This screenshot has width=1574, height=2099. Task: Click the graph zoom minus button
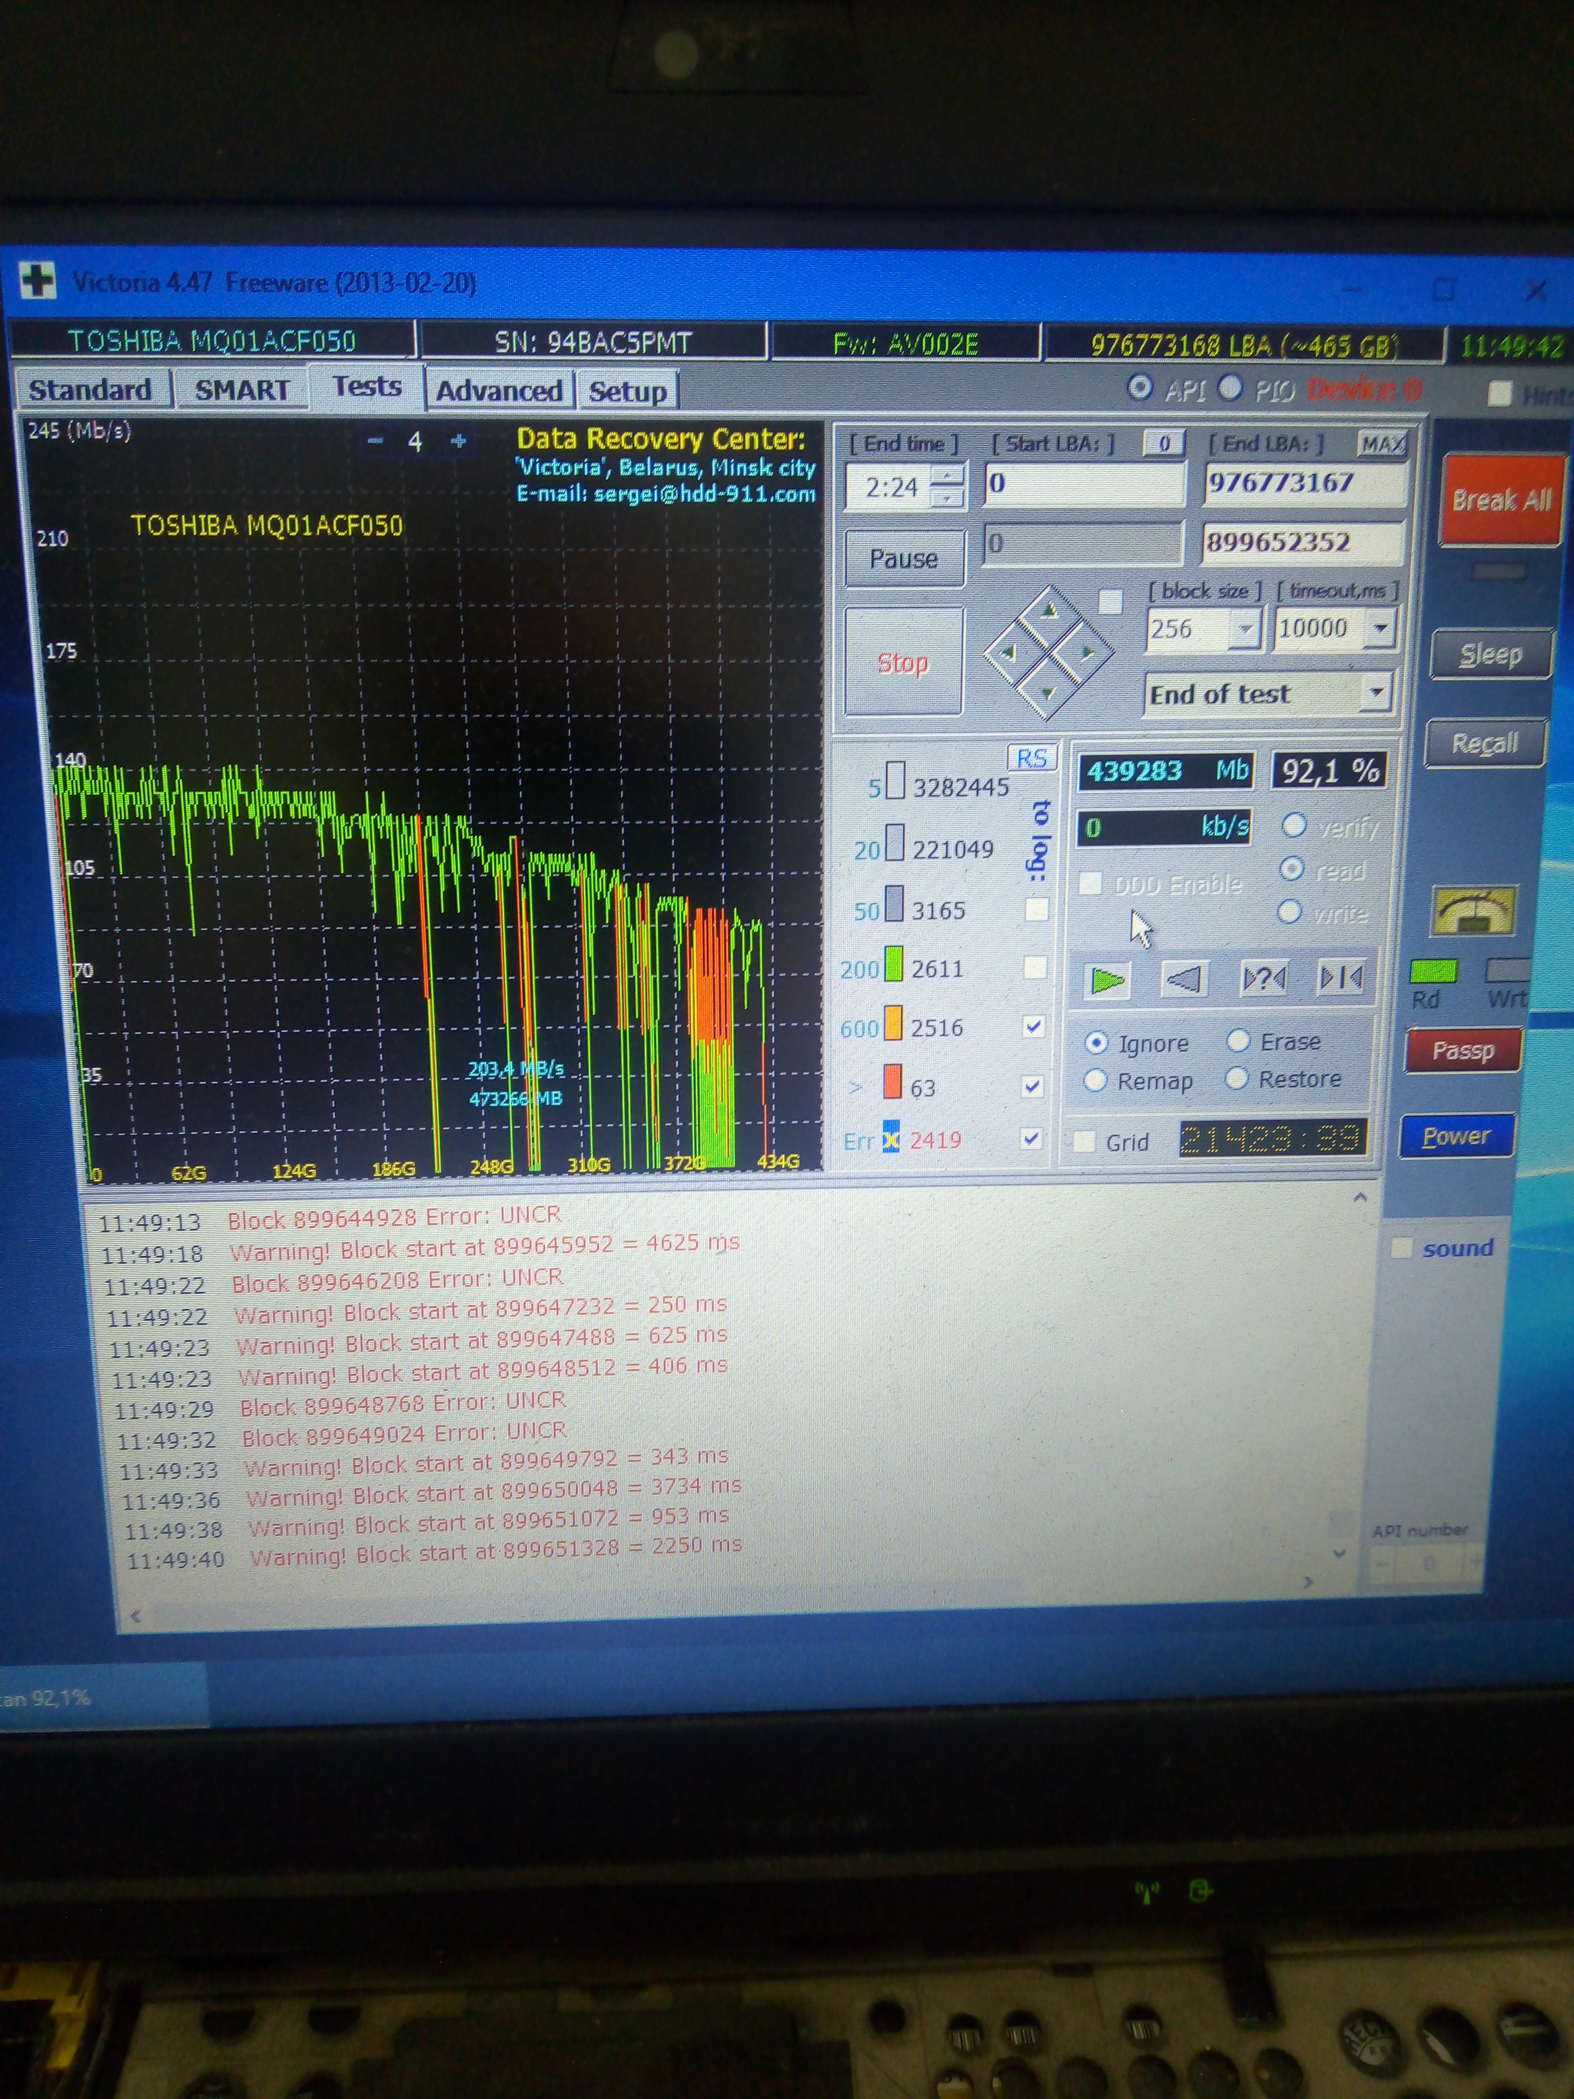coord(375,441)
